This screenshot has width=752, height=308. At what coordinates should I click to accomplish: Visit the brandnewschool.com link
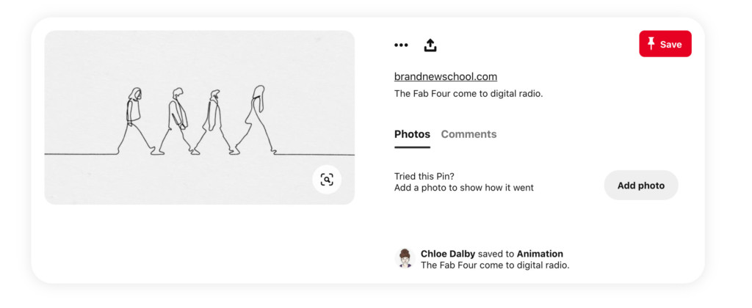pyautogui.click(x=446, y=76)
